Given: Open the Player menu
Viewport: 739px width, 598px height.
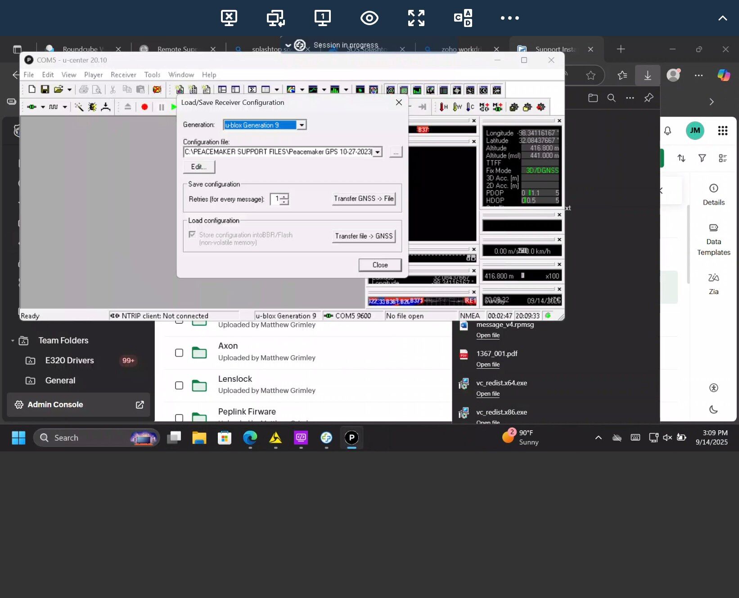Looking at the screenshot, I should (x=93, y=75).
